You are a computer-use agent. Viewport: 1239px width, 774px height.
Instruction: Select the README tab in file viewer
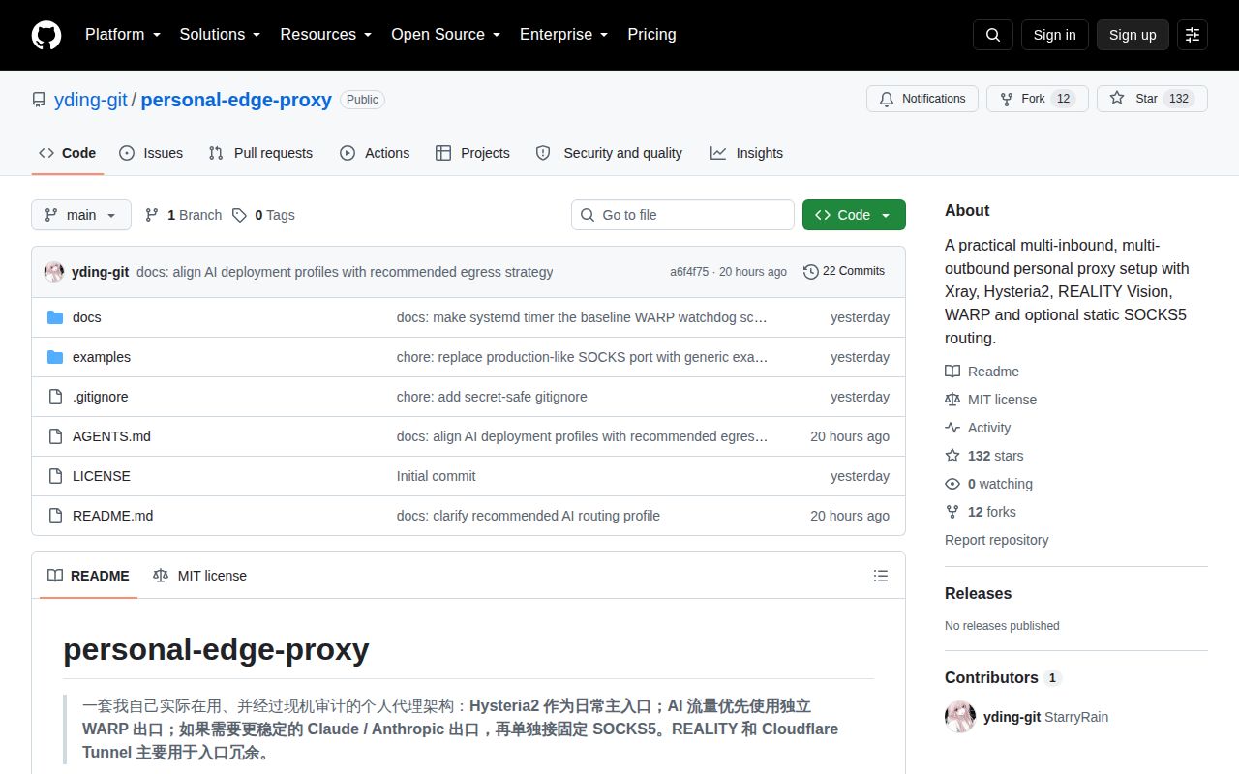[88, 576]
